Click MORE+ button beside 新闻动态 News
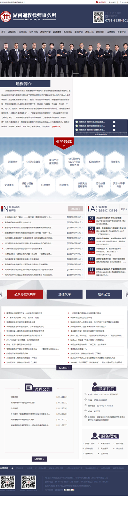The height and width of the screenshot is (508, 128). pyautogui.click(x=75, y=209)
